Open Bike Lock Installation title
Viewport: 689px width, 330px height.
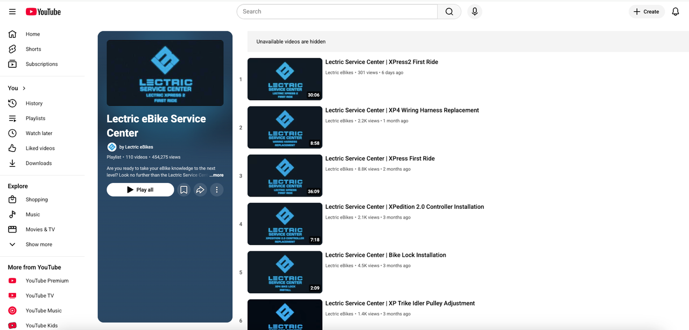[386, 255]
